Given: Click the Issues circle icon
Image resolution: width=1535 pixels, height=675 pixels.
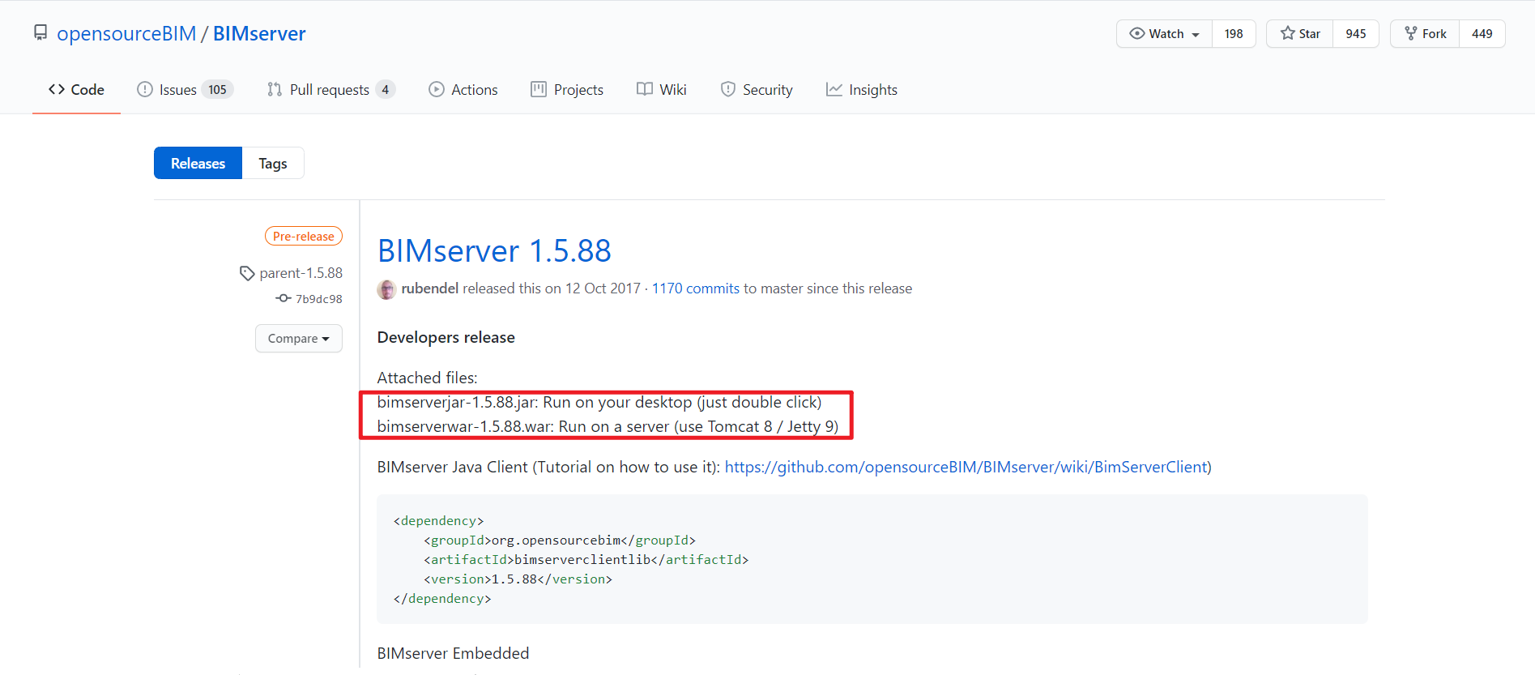Looking at the screenshot, I should (x=145, y=89).
